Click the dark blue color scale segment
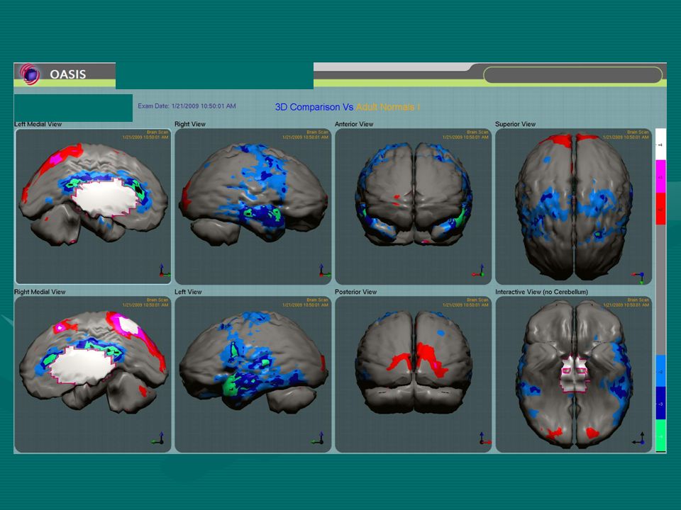The width and height of the screenshot is (681, 510). 660,403
